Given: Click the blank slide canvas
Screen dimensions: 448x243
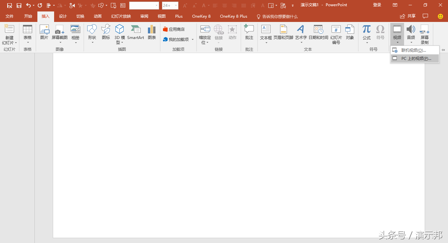Looking at the screenshot, I should pyautogui.click(x=239, y=145).
